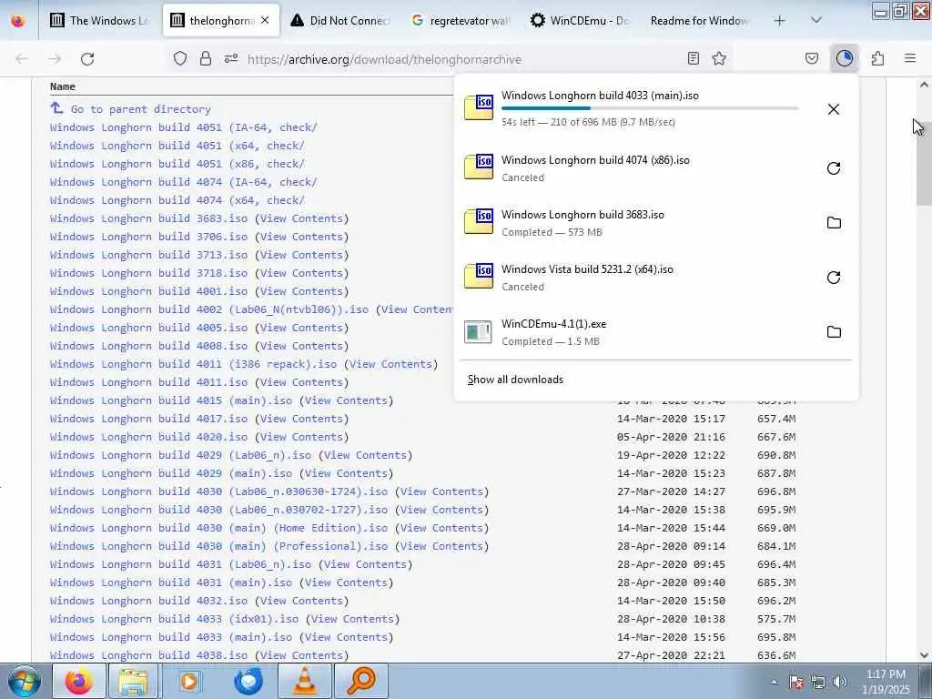Bookmark this page with the star
Viewport: 932px width, 699px height.
719,58
